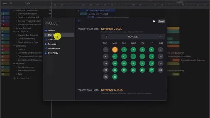Toggle the sidebar panel icon
210x118 pixels.
click(x=79, y=21)
